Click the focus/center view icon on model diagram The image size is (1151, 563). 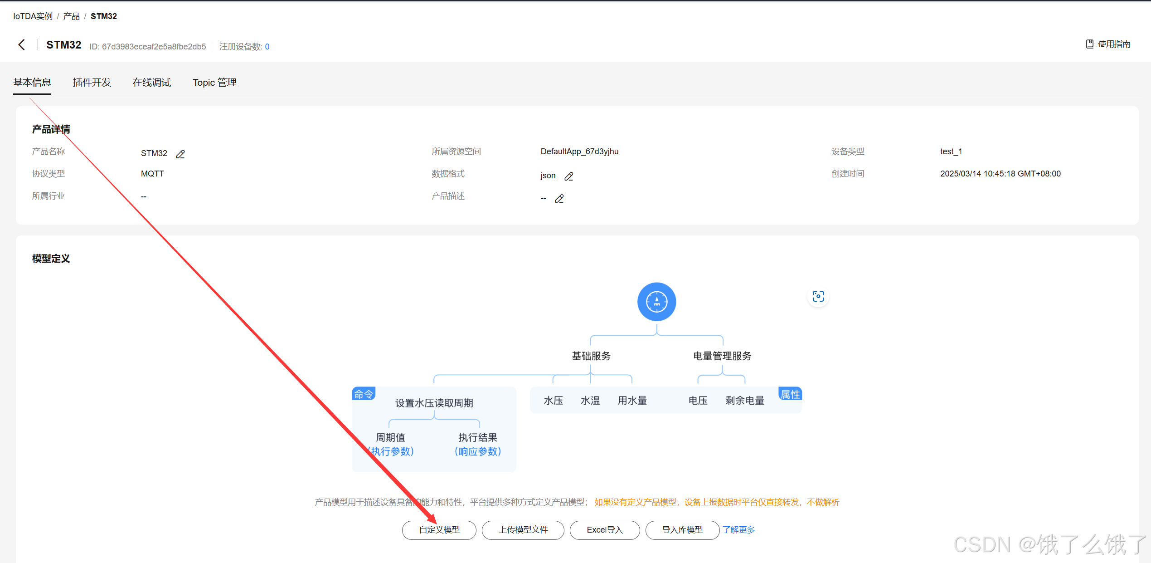818,297
